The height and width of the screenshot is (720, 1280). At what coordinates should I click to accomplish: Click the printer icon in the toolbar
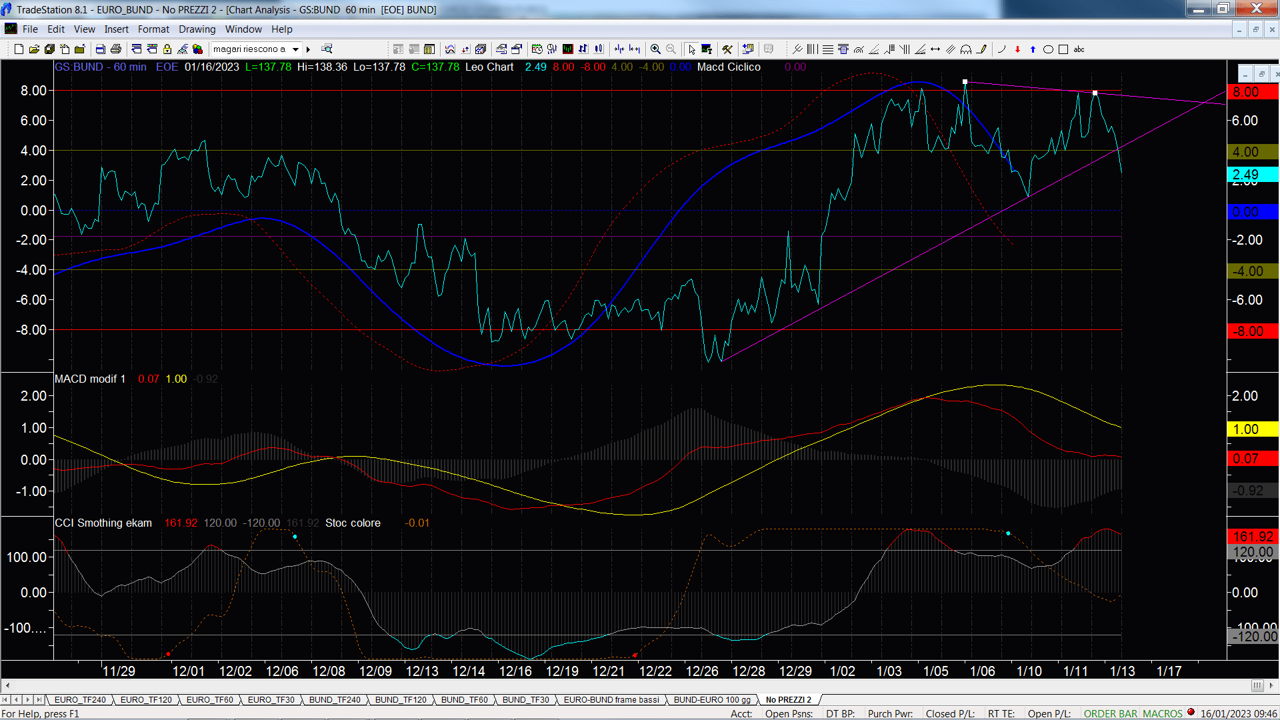coord(116,49)
